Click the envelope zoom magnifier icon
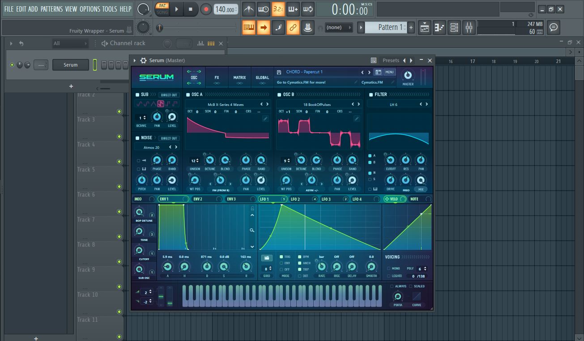 (x=252, y=230)
